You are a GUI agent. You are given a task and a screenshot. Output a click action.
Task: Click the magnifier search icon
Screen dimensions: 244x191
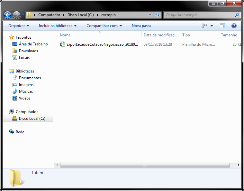coord(237,15)
